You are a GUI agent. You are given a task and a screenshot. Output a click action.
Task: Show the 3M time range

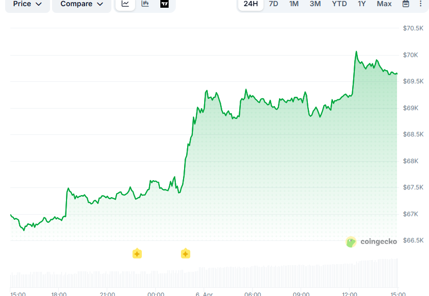[315, 4]
